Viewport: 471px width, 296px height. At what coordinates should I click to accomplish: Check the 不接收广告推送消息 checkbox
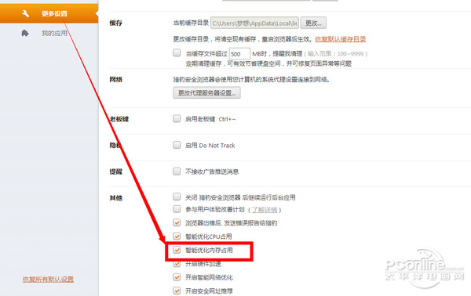tap(177, 171)
